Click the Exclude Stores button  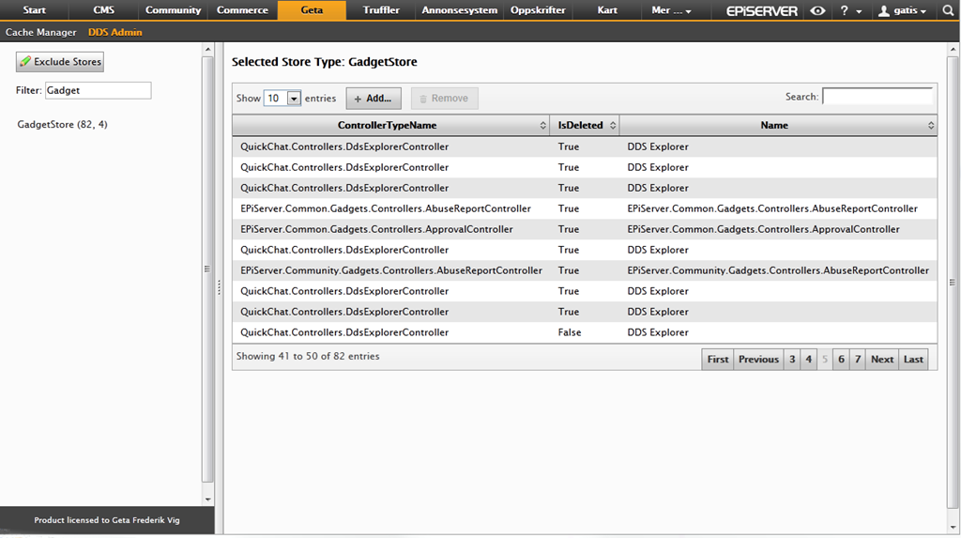[60, 62]
